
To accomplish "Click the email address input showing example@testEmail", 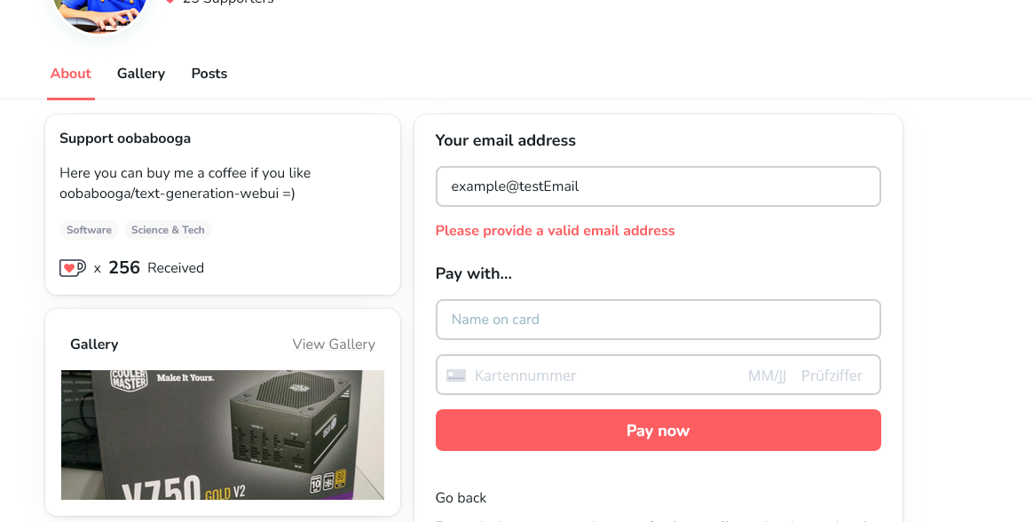I will pyautogui.click(x=658, y=186).
